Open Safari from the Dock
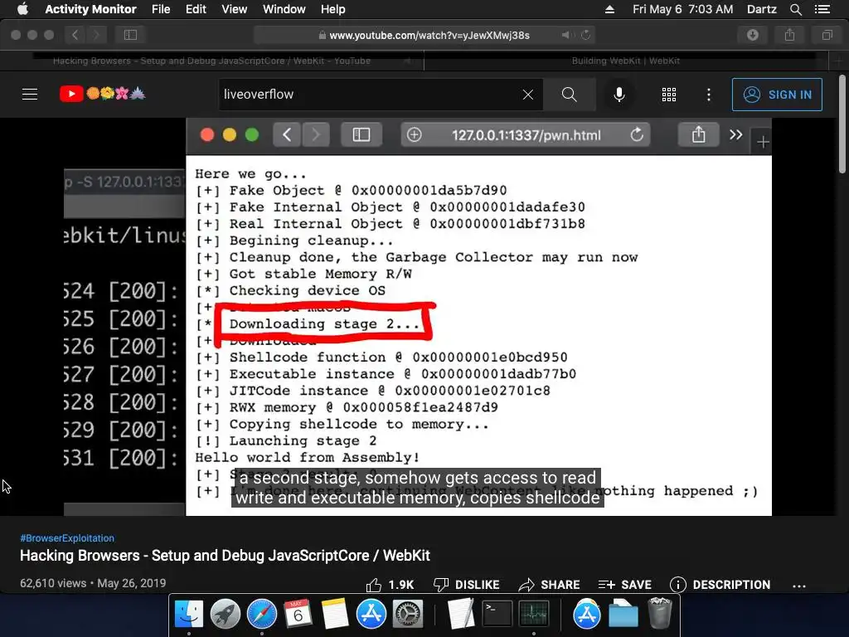 262,615
